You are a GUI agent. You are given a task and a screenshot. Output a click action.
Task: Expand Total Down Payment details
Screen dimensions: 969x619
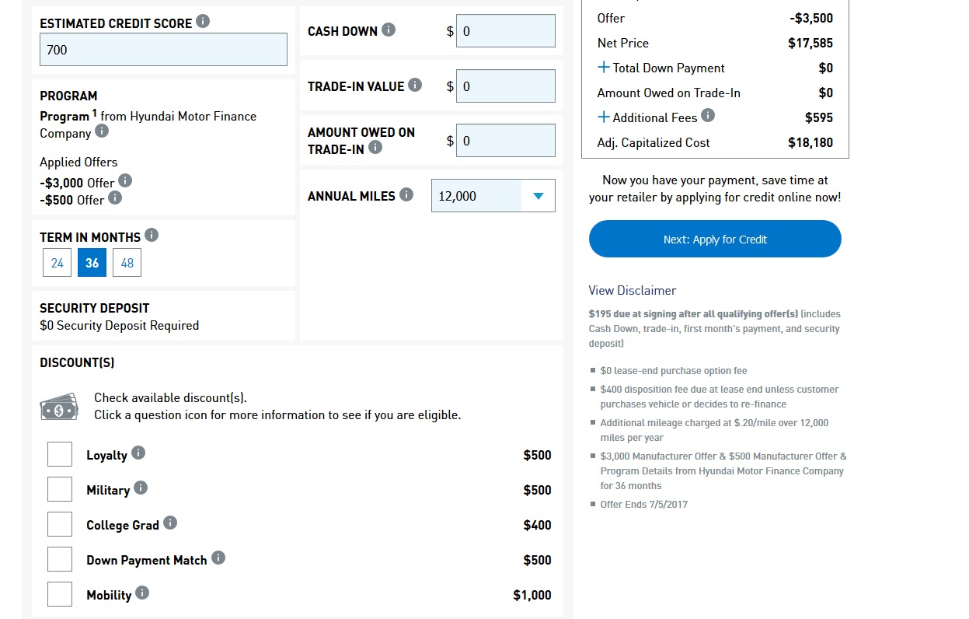[x=604, y=68]
